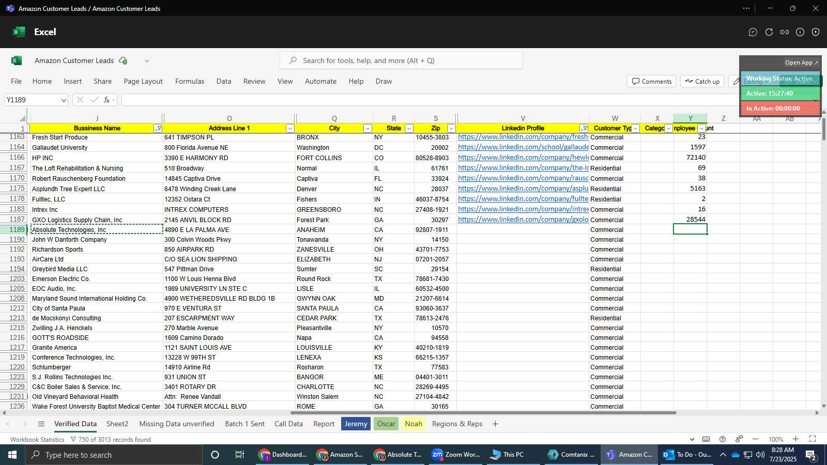Navigate to next sheet arrow

point(25,424)
